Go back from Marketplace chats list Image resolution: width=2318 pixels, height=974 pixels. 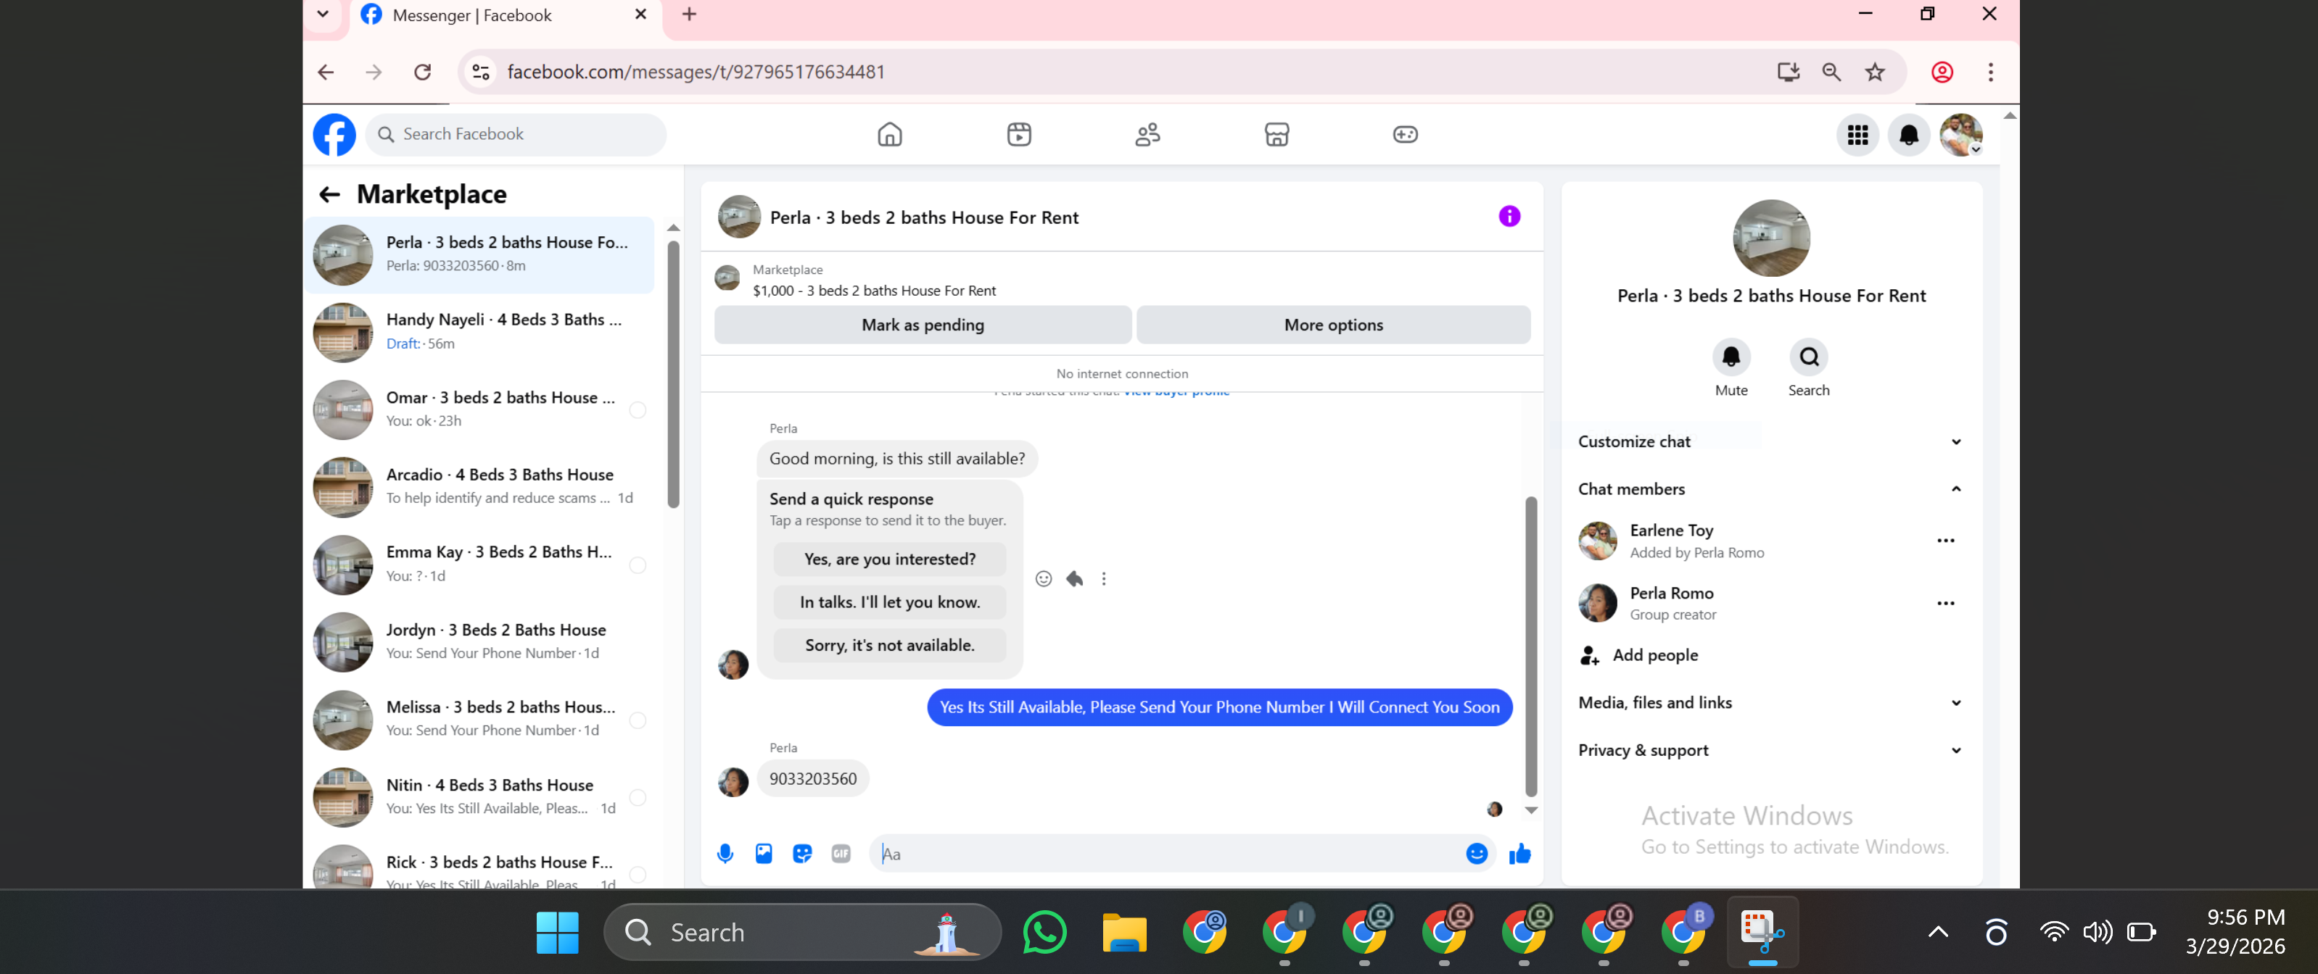pyautogui.click(x=329, y=194)
